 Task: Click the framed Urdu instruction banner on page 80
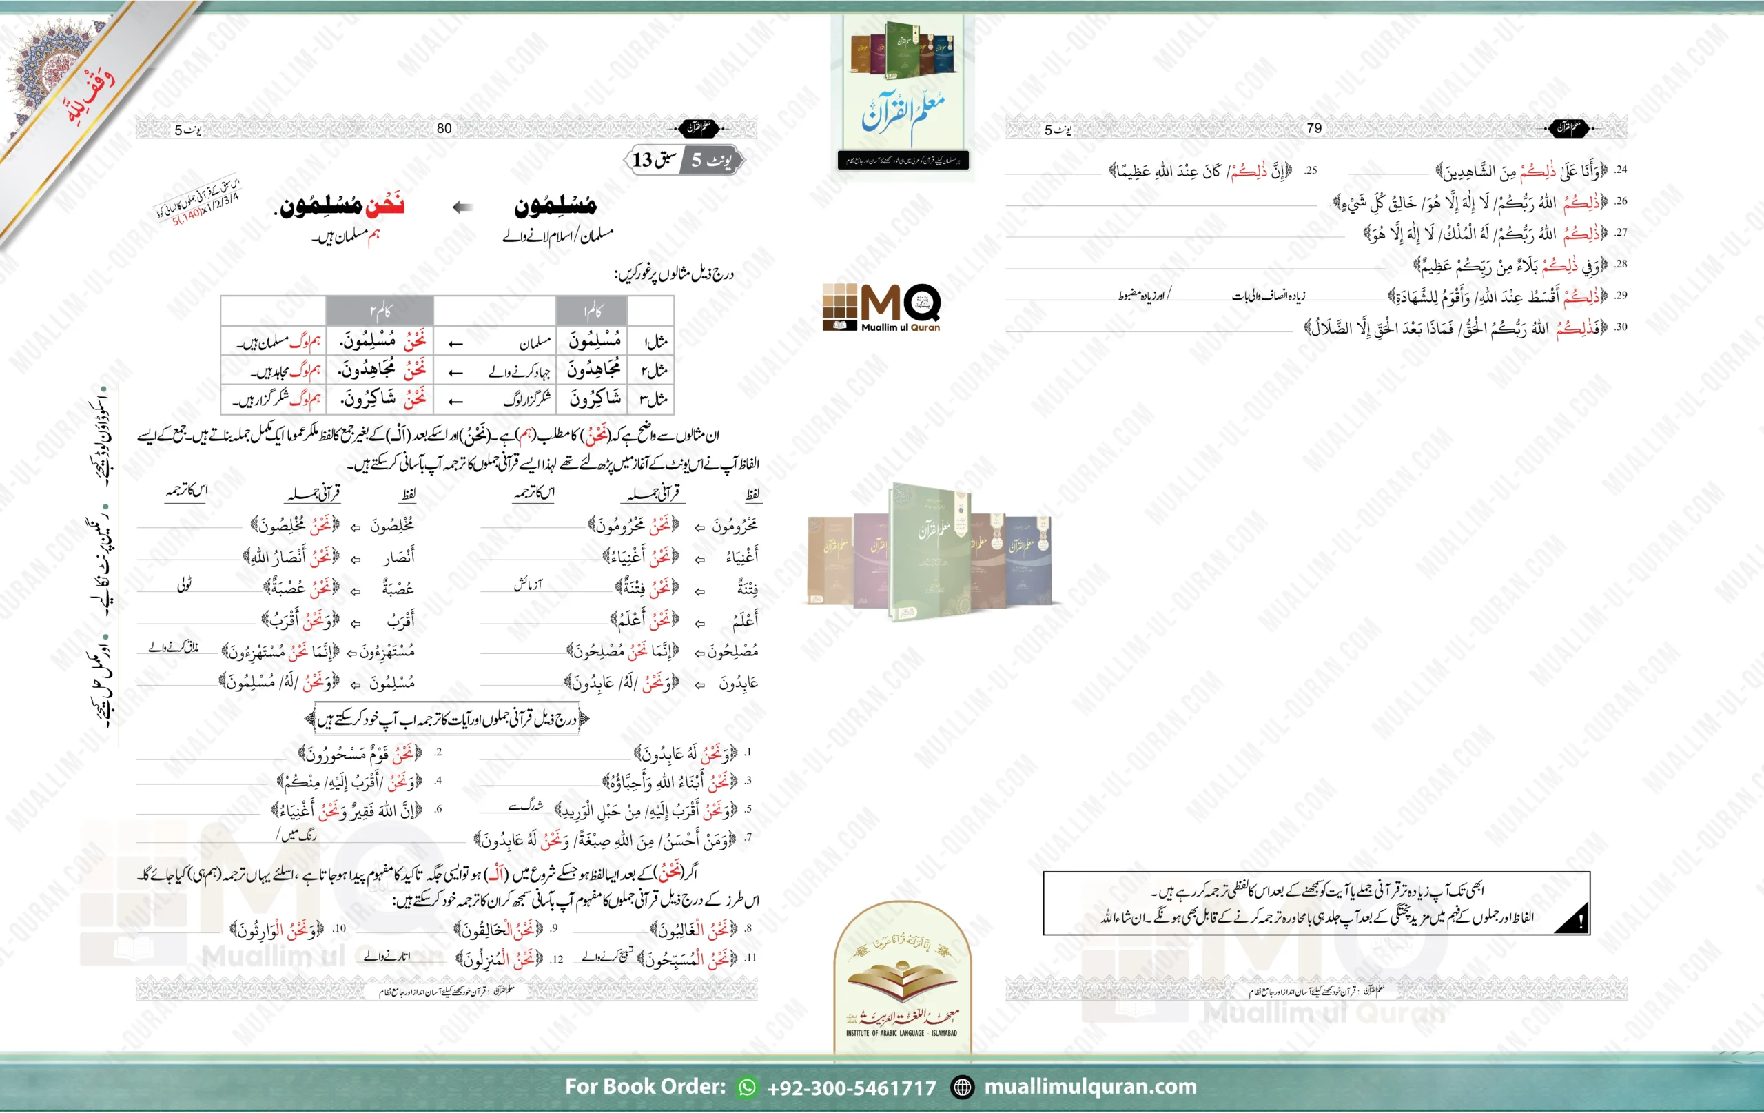point(447,719)
